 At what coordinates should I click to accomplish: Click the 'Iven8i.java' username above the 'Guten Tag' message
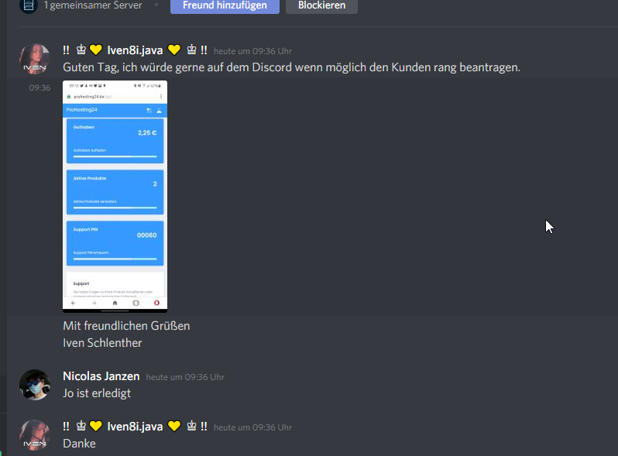click(135, 50)
